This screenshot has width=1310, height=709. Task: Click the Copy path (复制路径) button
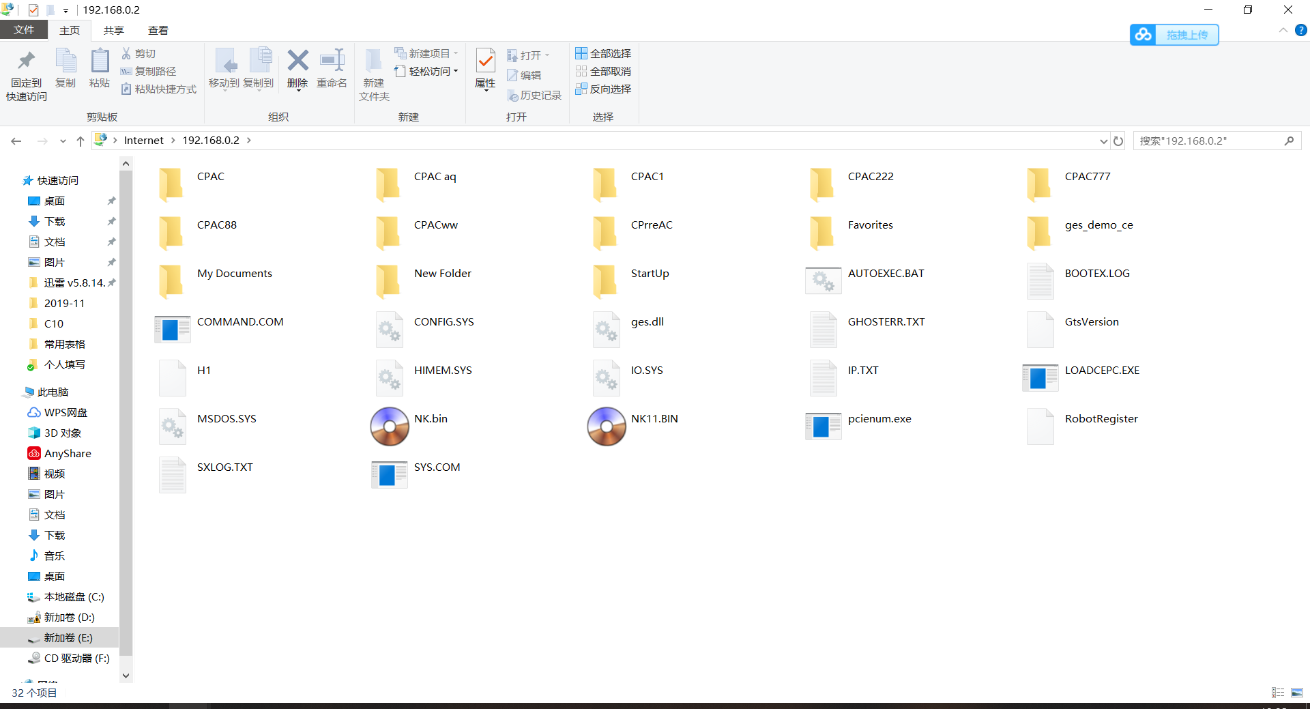pyautogui.click(x=148, y=71)
